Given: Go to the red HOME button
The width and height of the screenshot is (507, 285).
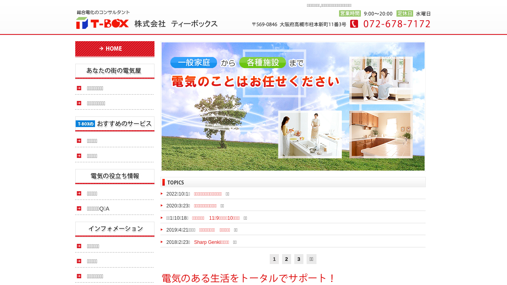Looking at the screenshot, I should [x=115, y=49].
